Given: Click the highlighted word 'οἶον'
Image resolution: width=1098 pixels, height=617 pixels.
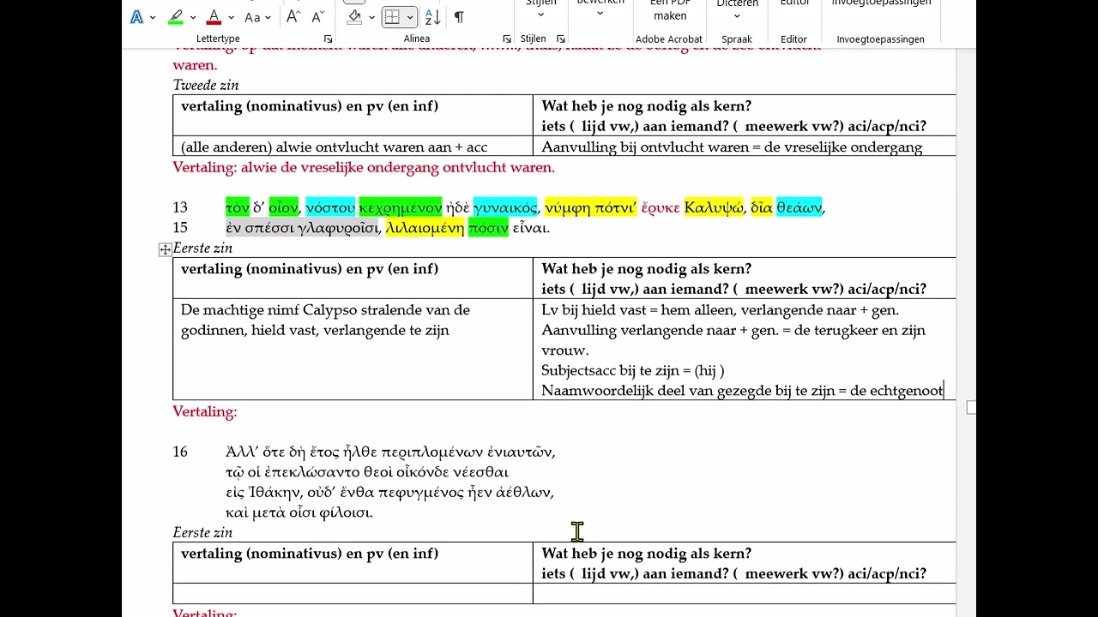Looking at the screenshot, I should pos(283,207).
